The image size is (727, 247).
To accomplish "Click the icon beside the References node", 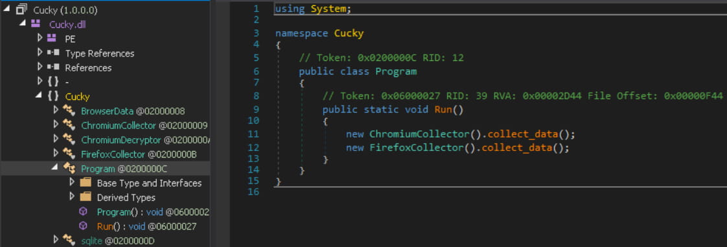I will [x=53, y=67].
